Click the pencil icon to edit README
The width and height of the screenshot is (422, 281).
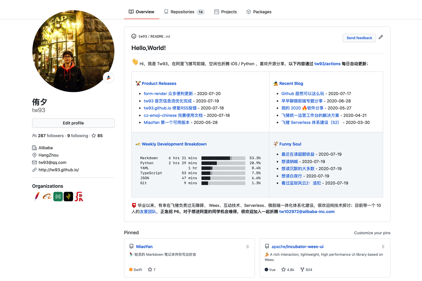pos(381,37)
